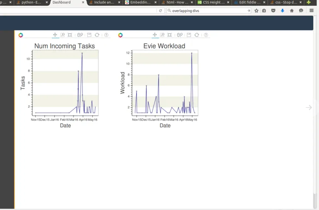Viewport: 319px width, 210px height.
Task: Click the 'Tasks' y-axis label
Action: coord(23,83)
